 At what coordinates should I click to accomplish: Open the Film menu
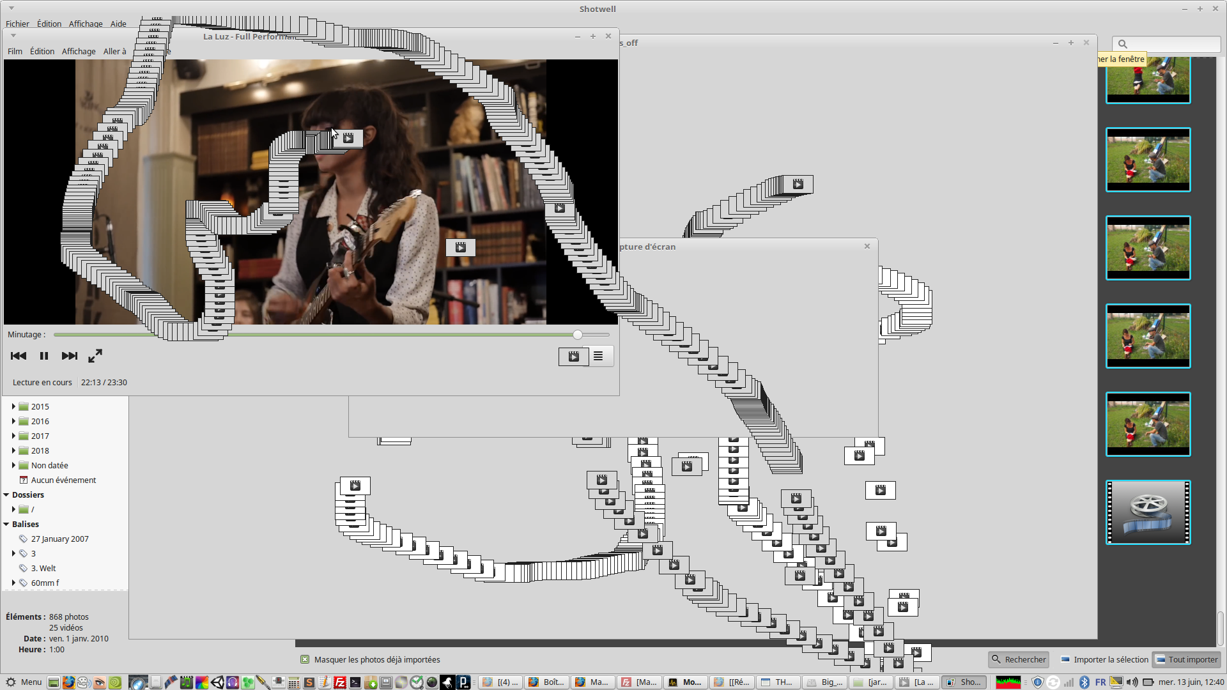(15, 51)
